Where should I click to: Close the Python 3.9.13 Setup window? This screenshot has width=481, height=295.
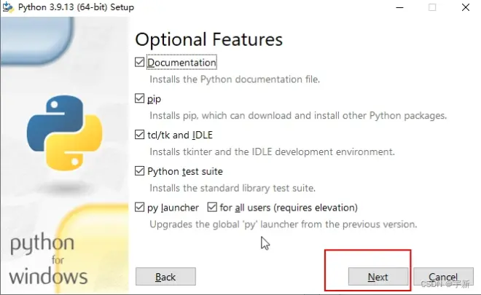(x=466, y=7)
